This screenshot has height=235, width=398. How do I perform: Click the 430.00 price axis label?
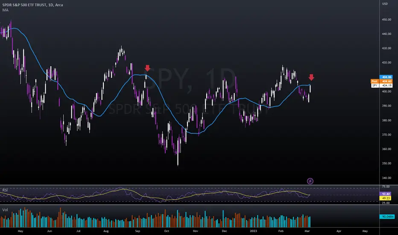click(386, 48)
